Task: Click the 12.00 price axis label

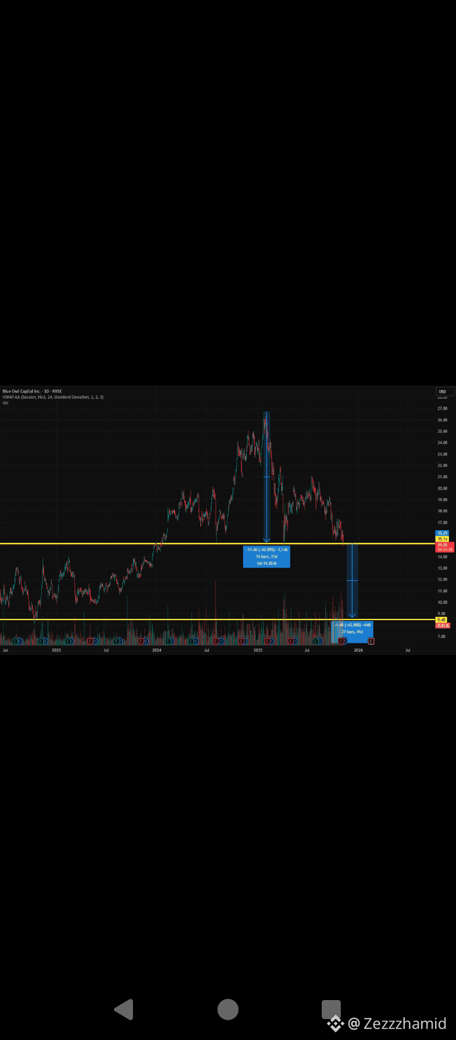Action: tap(442, 580)
